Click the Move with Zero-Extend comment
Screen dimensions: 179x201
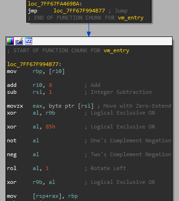[137, 106]
